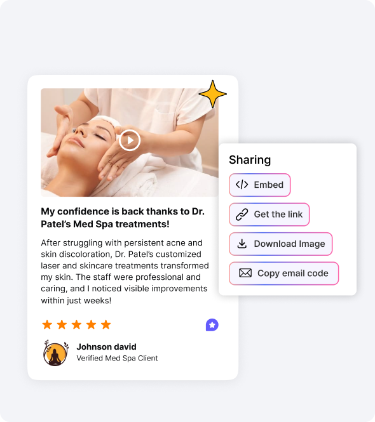Click the Embed code brackets icon

[242, 185]
